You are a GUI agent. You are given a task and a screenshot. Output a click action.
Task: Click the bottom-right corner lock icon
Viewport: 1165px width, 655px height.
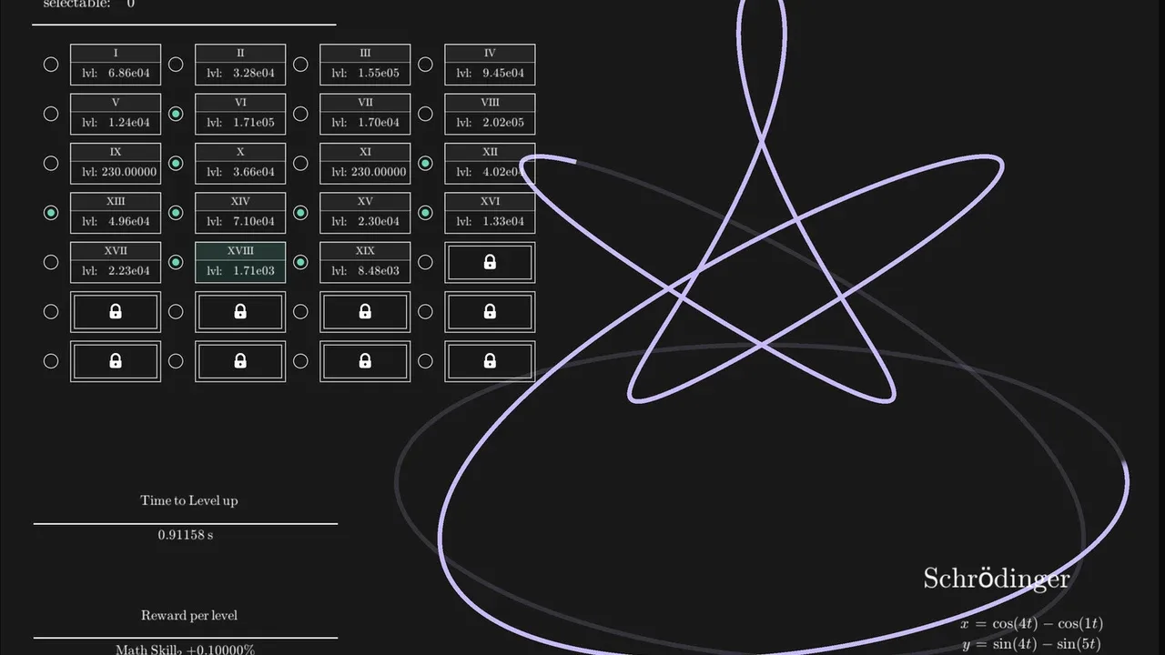coord(490,361)
